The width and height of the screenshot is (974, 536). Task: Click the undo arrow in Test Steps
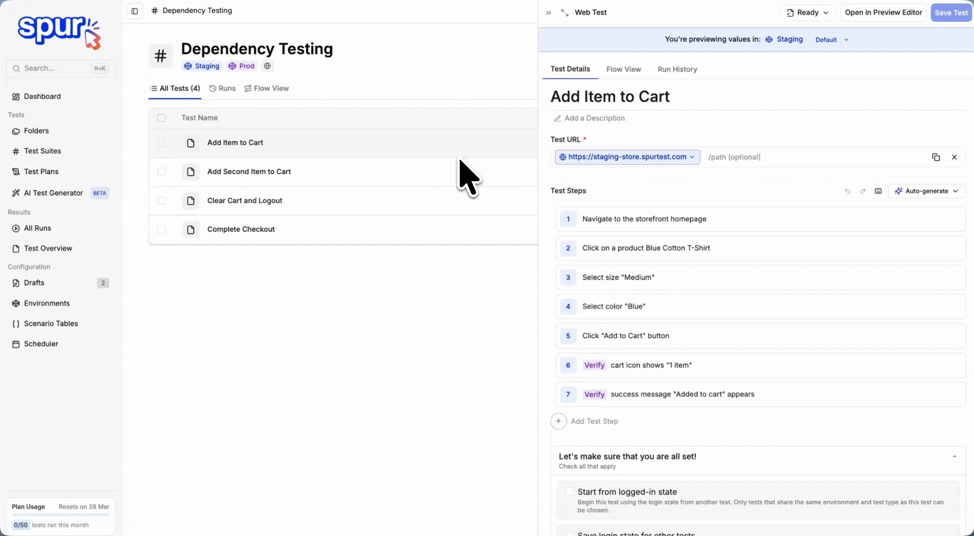(848, 191)
